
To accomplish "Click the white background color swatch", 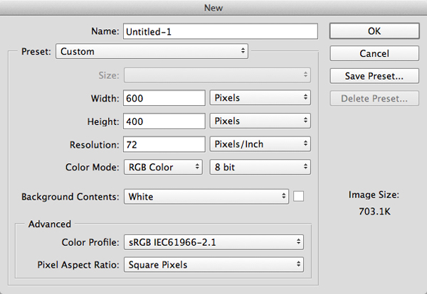I will click(299, 196).
